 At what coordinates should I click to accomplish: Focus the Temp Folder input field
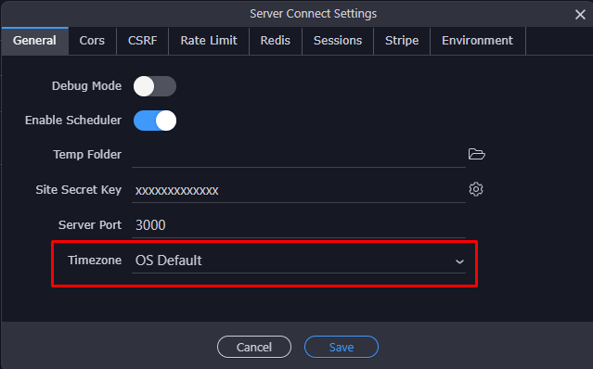(299, 155)
